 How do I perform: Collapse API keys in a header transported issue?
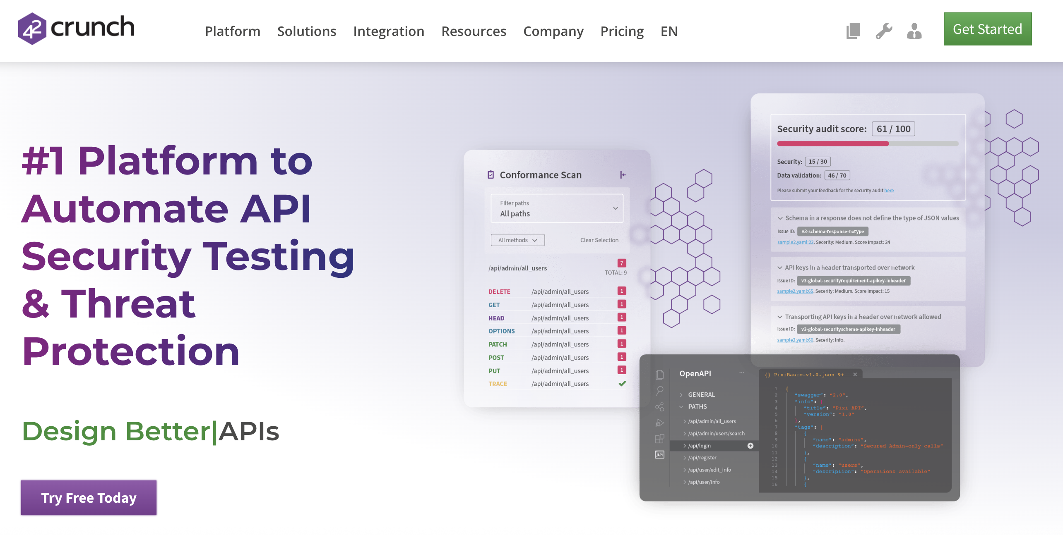pyautogui.click(x=780, y=267)
